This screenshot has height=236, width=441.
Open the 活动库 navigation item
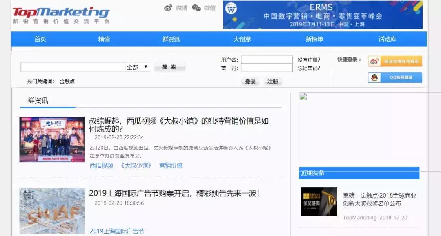pyautogui.click(x=387, y=39)
